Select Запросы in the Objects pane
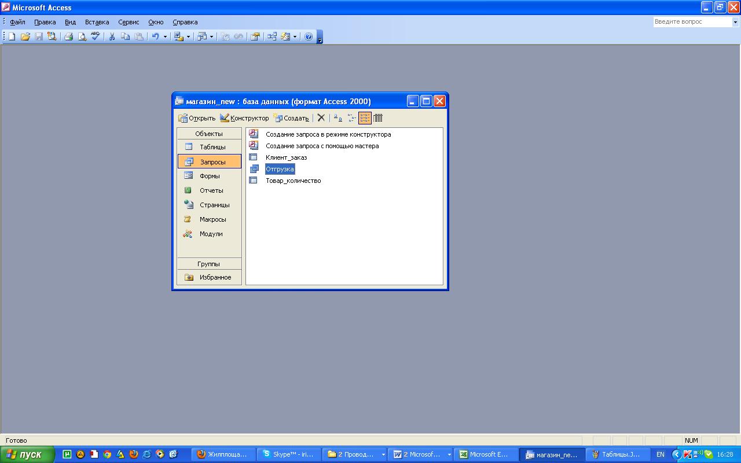This screenshot has height=463, width=741. tap(210, 162)
